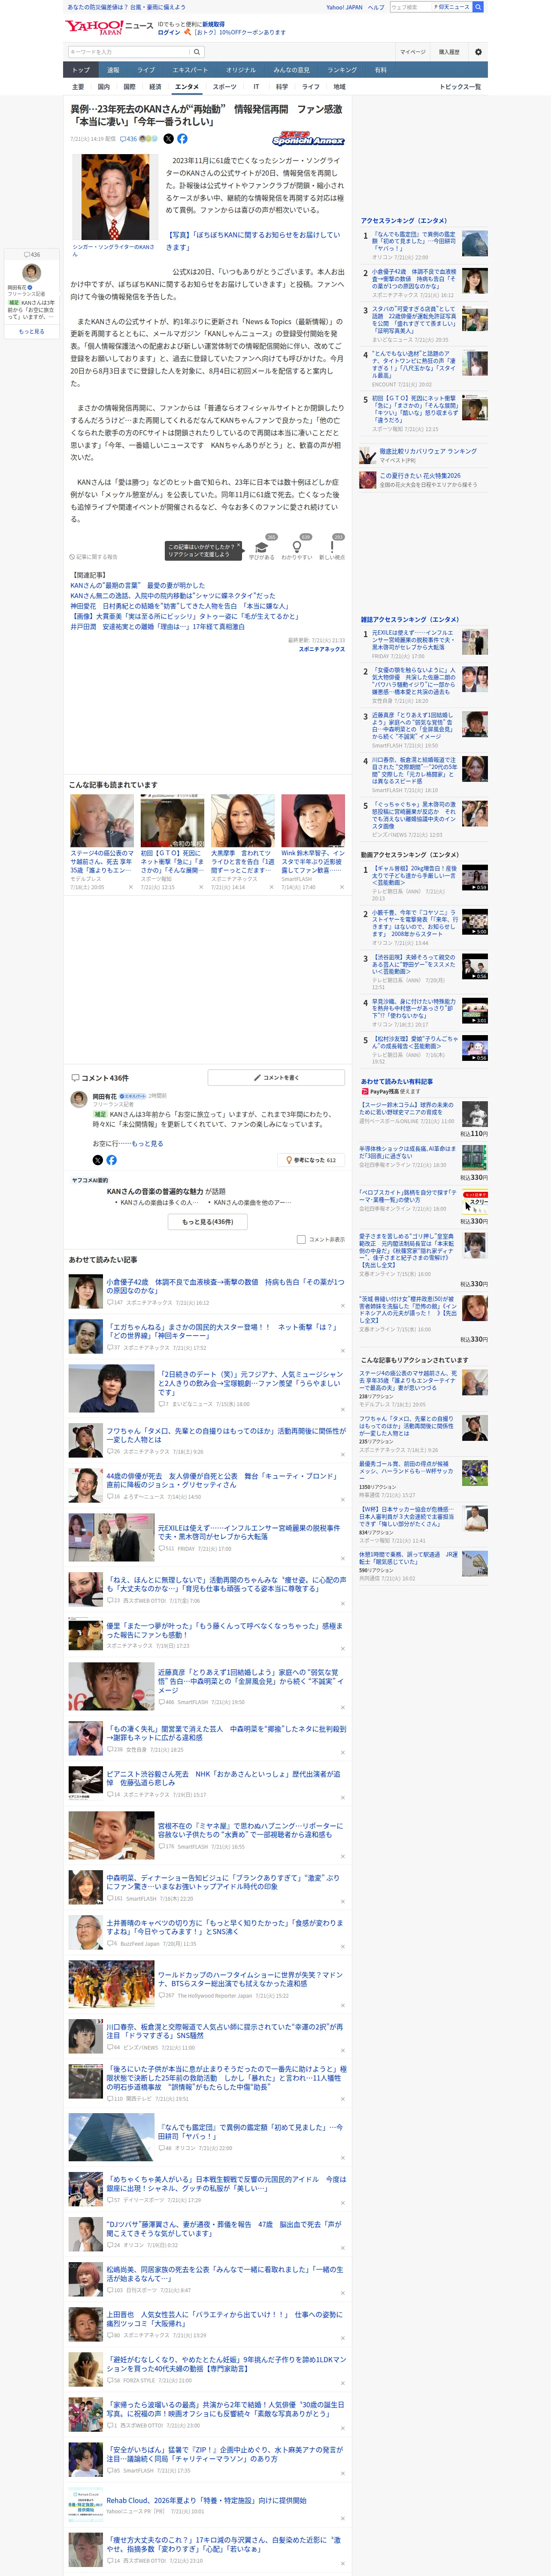Open the ライブ tab in the dark bar

coord(146,70)
